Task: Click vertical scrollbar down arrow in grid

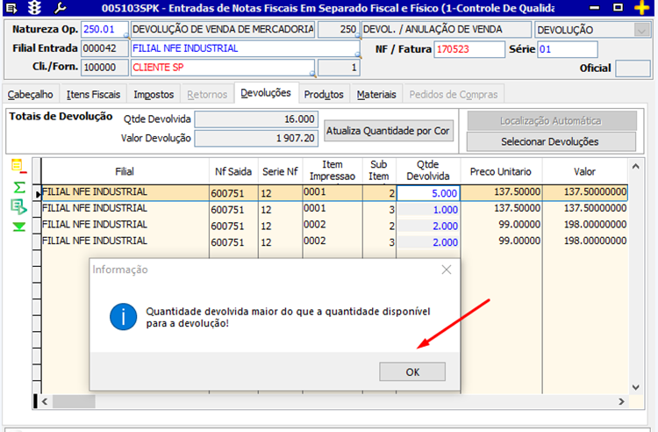Action: click(x=636, y=387)
